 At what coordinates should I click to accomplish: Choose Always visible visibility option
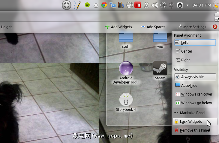tap(195, 77)
